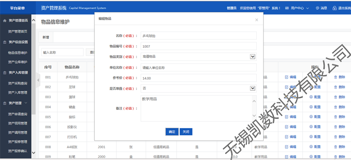Click edit icon for 足球 row
This screenshot has width=351, height=160.
point(287,87)
